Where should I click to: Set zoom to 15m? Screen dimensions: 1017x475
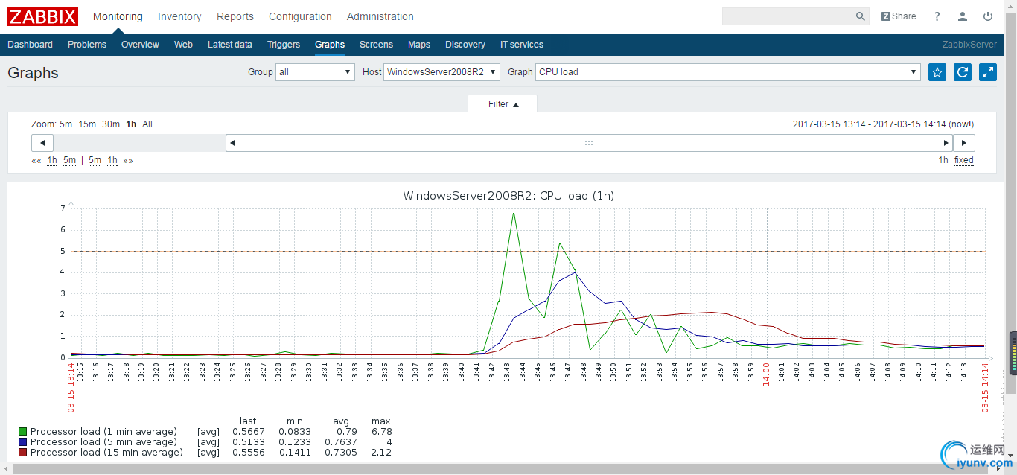tap(87, 124)
